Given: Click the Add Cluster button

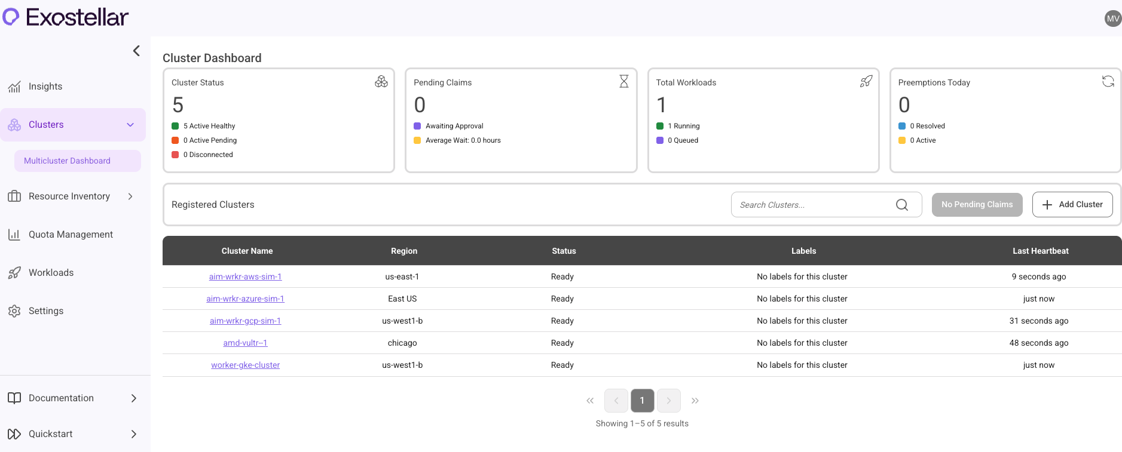Looking at the screenshot, I should tap(1072, 205).
